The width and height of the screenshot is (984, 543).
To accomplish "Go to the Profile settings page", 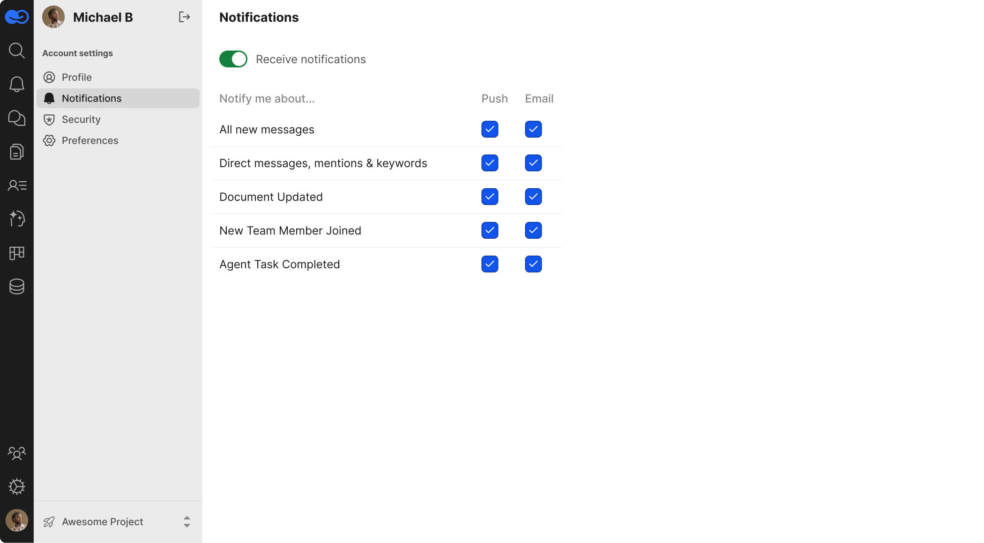I will coord(77,77).
